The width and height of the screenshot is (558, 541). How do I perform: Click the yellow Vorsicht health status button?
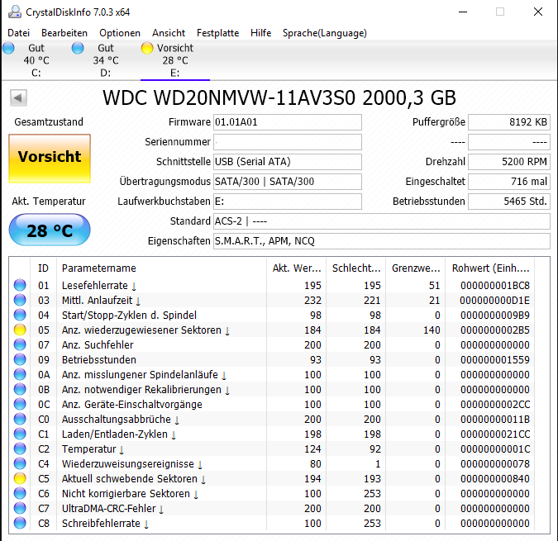[50, 159]
